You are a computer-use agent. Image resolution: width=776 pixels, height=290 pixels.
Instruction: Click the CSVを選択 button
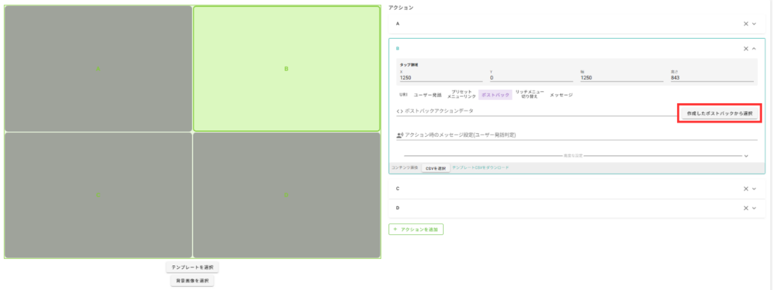click(x=436, y=168)
